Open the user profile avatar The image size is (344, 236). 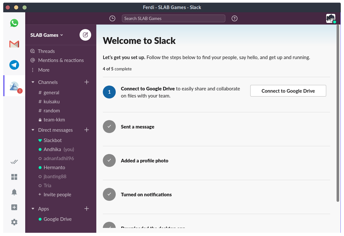331,18
